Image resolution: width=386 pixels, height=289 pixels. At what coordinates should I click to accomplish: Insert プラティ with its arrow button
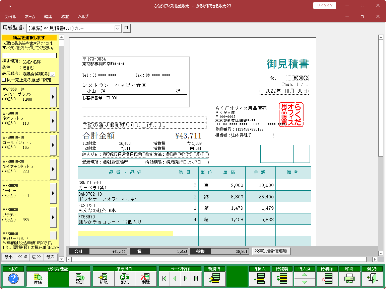53,217
